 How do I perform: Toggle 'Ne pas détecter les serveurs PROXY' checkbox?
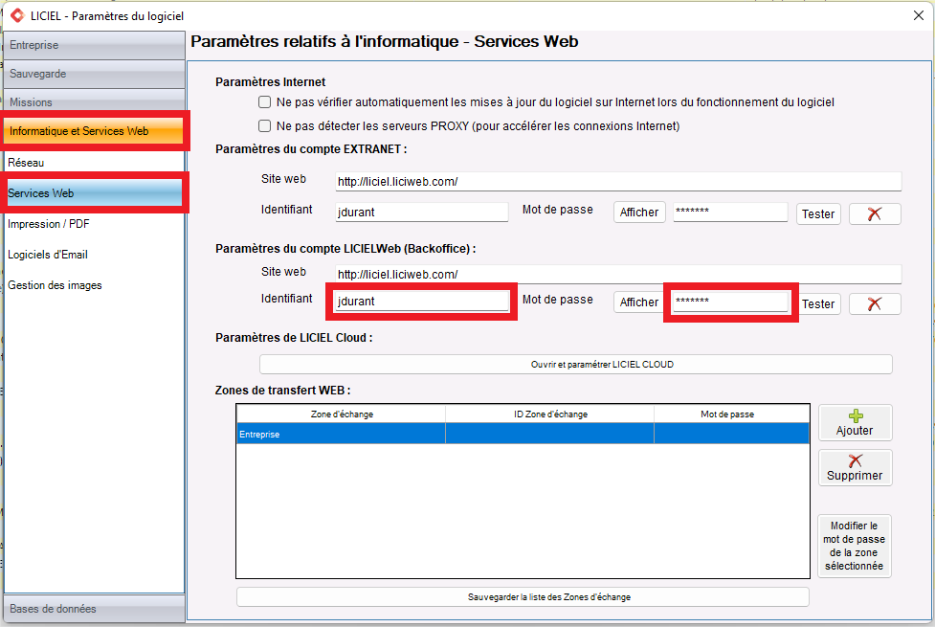coord(265,125)
